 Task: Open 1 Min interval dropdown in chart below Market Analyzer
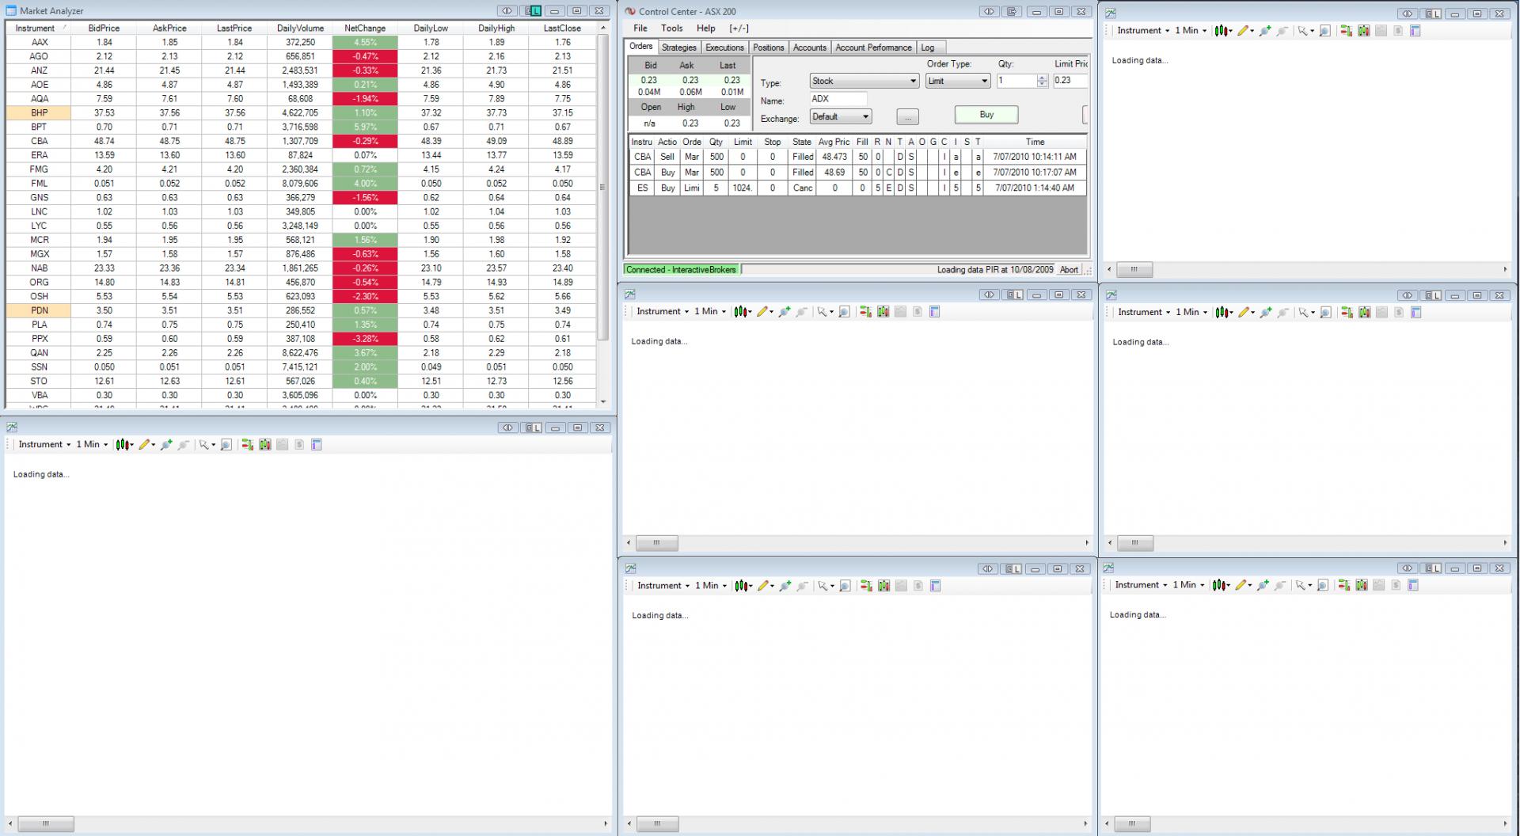click(x=92, y=445)
